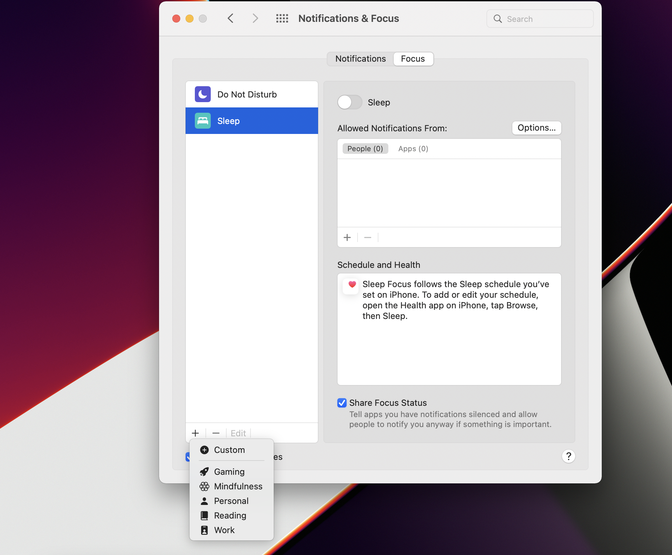The width and height of the screenshot is (672, 555).
Task: Uncheck Share Focus Status
Action: coord(342,403)
